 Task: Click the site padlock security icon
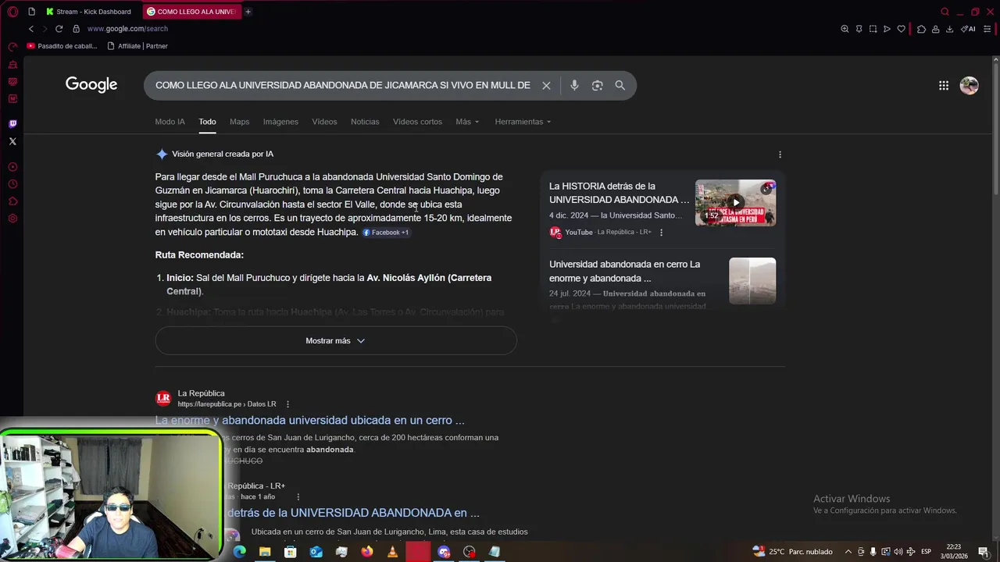coord(76,29)
